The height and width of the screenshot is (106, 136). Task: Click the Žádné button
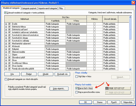coord(29,74)
